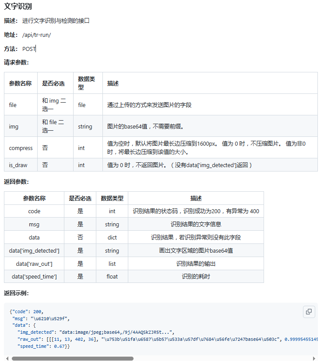Click the dict data type cell
Viewport: 324px width, 361px height.
coord(112,237)
